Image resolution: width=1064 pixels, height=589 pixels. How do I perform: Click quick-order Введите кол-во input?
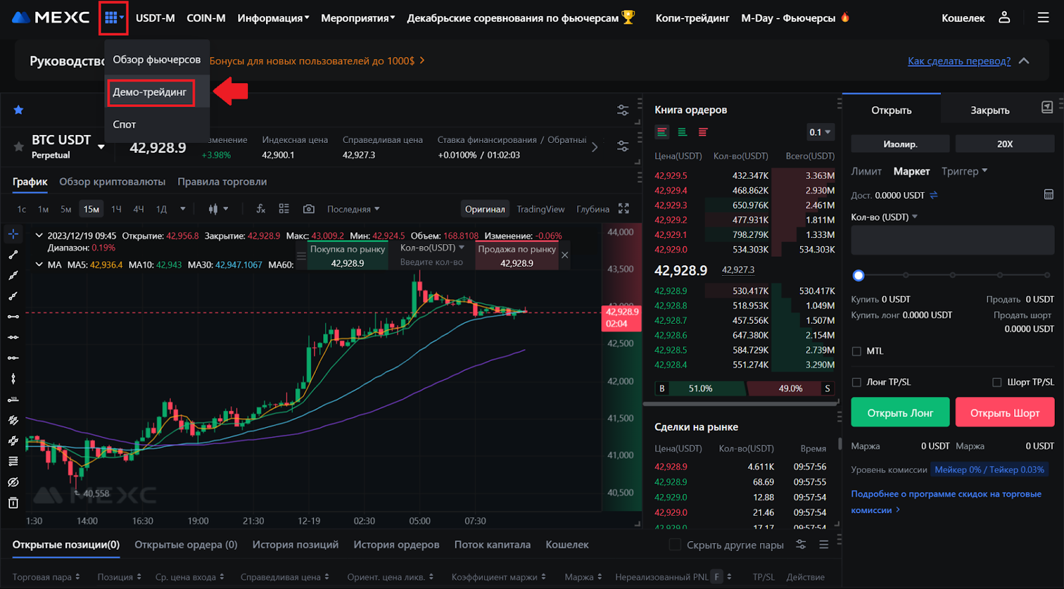[432, 262]
